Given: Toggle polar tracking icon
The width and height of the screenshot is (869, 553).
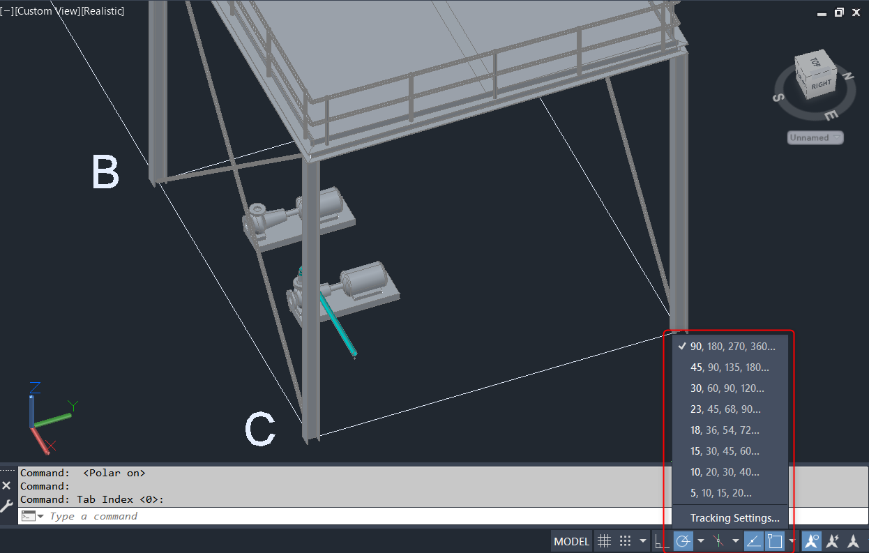Looking at the screenshot, I should [x=683, y=541].
